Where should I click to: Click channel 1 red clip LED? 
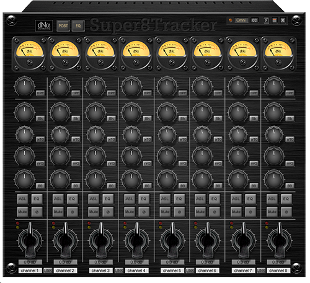point(17,223)
